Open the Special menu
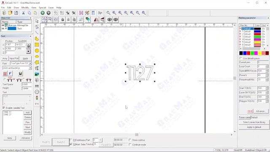The width and height of the screenshot is (270, 152). [42, 8]
